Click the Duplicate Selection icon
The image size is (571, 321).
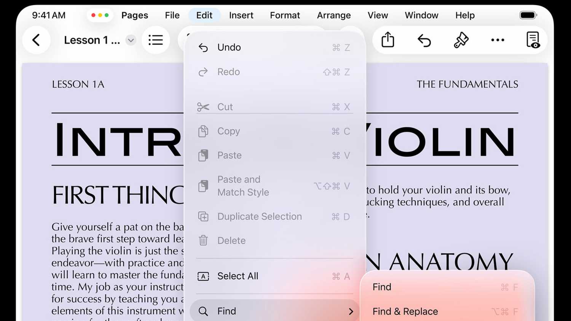pyautogui.click(x=203, y=216)
